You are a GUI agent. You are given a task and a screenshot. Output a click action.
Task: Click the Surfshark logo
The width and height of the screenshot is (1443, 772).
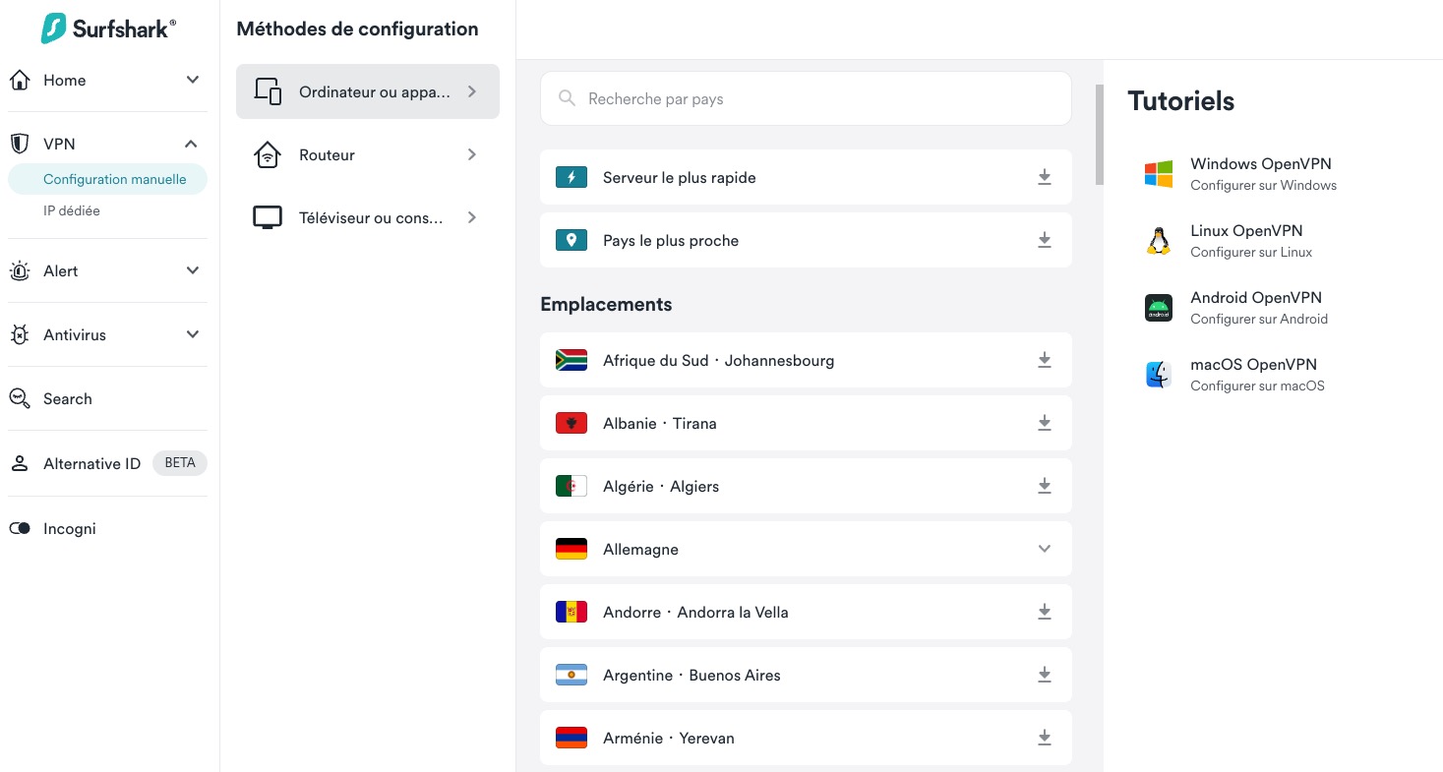click(108, 28)
